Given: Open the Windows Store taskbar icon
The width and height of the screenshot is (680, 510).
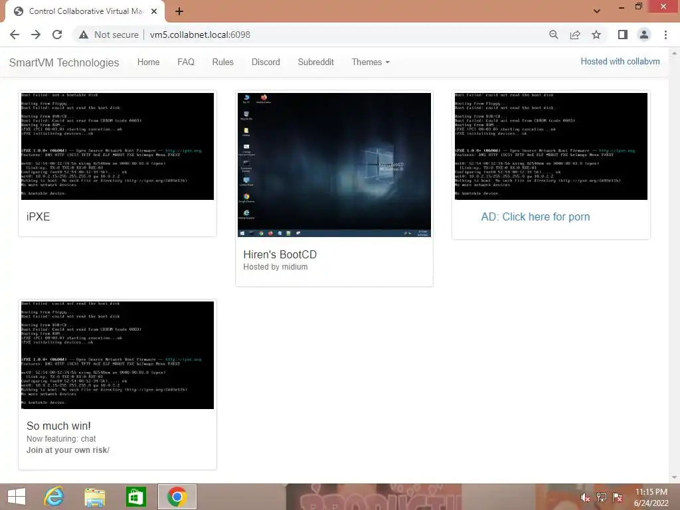Looking at the screenshot, I should pyautogui.click(x=135, y=497).
